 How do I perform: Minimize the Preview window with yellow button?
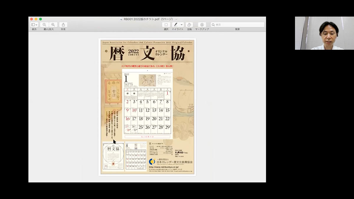(36, 19)
